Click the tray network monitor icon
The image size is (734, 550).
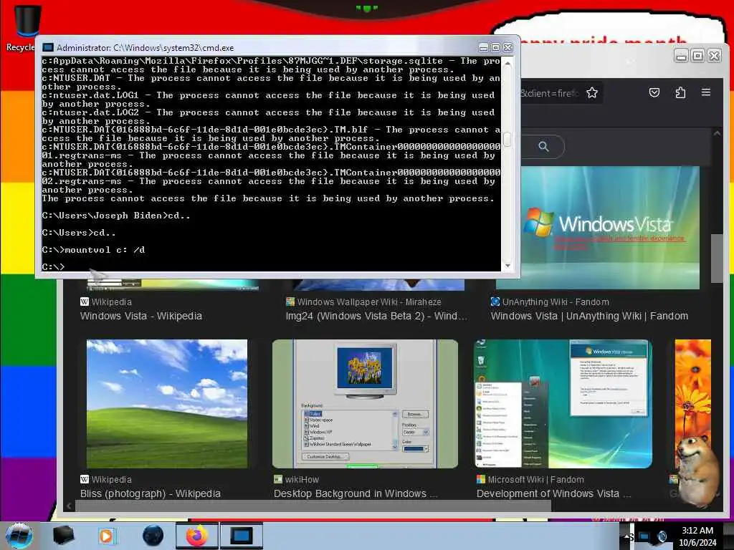644,536
